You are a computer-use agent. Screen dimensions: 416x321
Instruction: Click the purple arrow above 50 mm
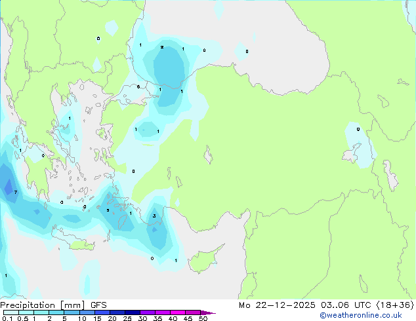[x=208, y=312]
